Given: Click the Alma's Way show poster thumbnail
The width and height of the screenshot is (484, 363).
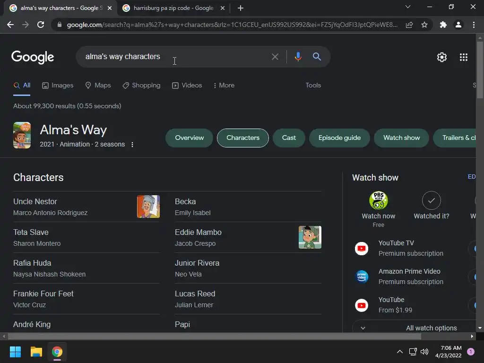Looking at the screenshot, I should [22, 135].
